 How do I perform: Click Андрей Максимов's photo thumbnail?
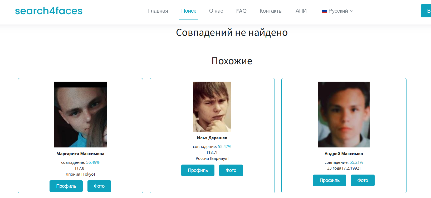tap(344, 115)
